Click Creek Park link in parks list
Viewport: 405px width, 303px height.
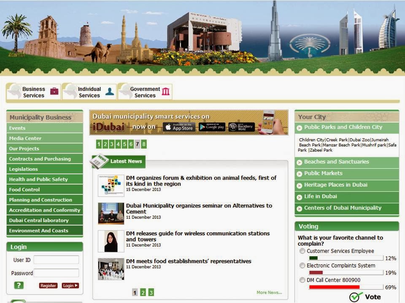pyautogui.click(x=337, y=140)
